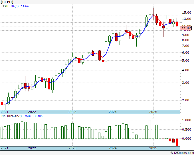Click the 2025 label on MACD axis
This screenshot has width=194, height=155.
point(153,148)
